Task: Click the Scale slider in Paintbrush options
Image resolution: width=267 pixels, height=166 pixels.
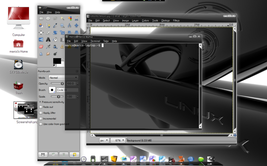Action: coord(57,96)
